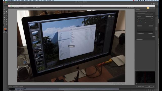
Task: Open the Window menu
Action: 49,1
